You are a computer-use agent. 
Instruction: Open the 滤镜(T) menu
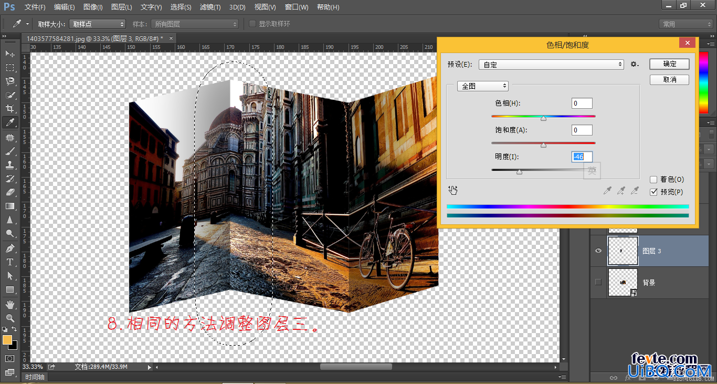210,7
